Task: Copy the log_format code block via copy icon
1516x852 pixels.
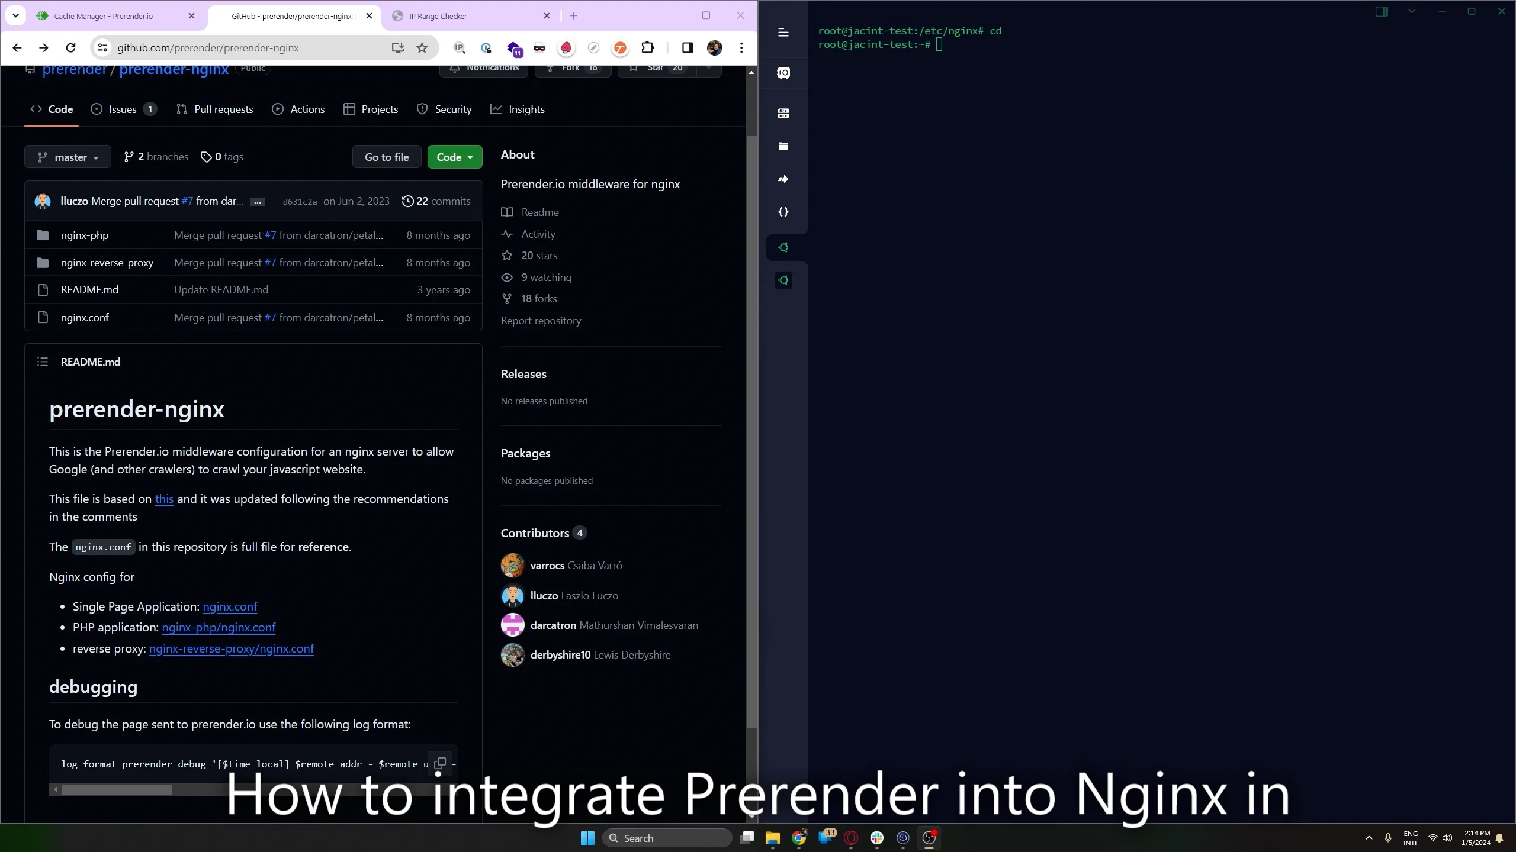Action: [439, 764]
